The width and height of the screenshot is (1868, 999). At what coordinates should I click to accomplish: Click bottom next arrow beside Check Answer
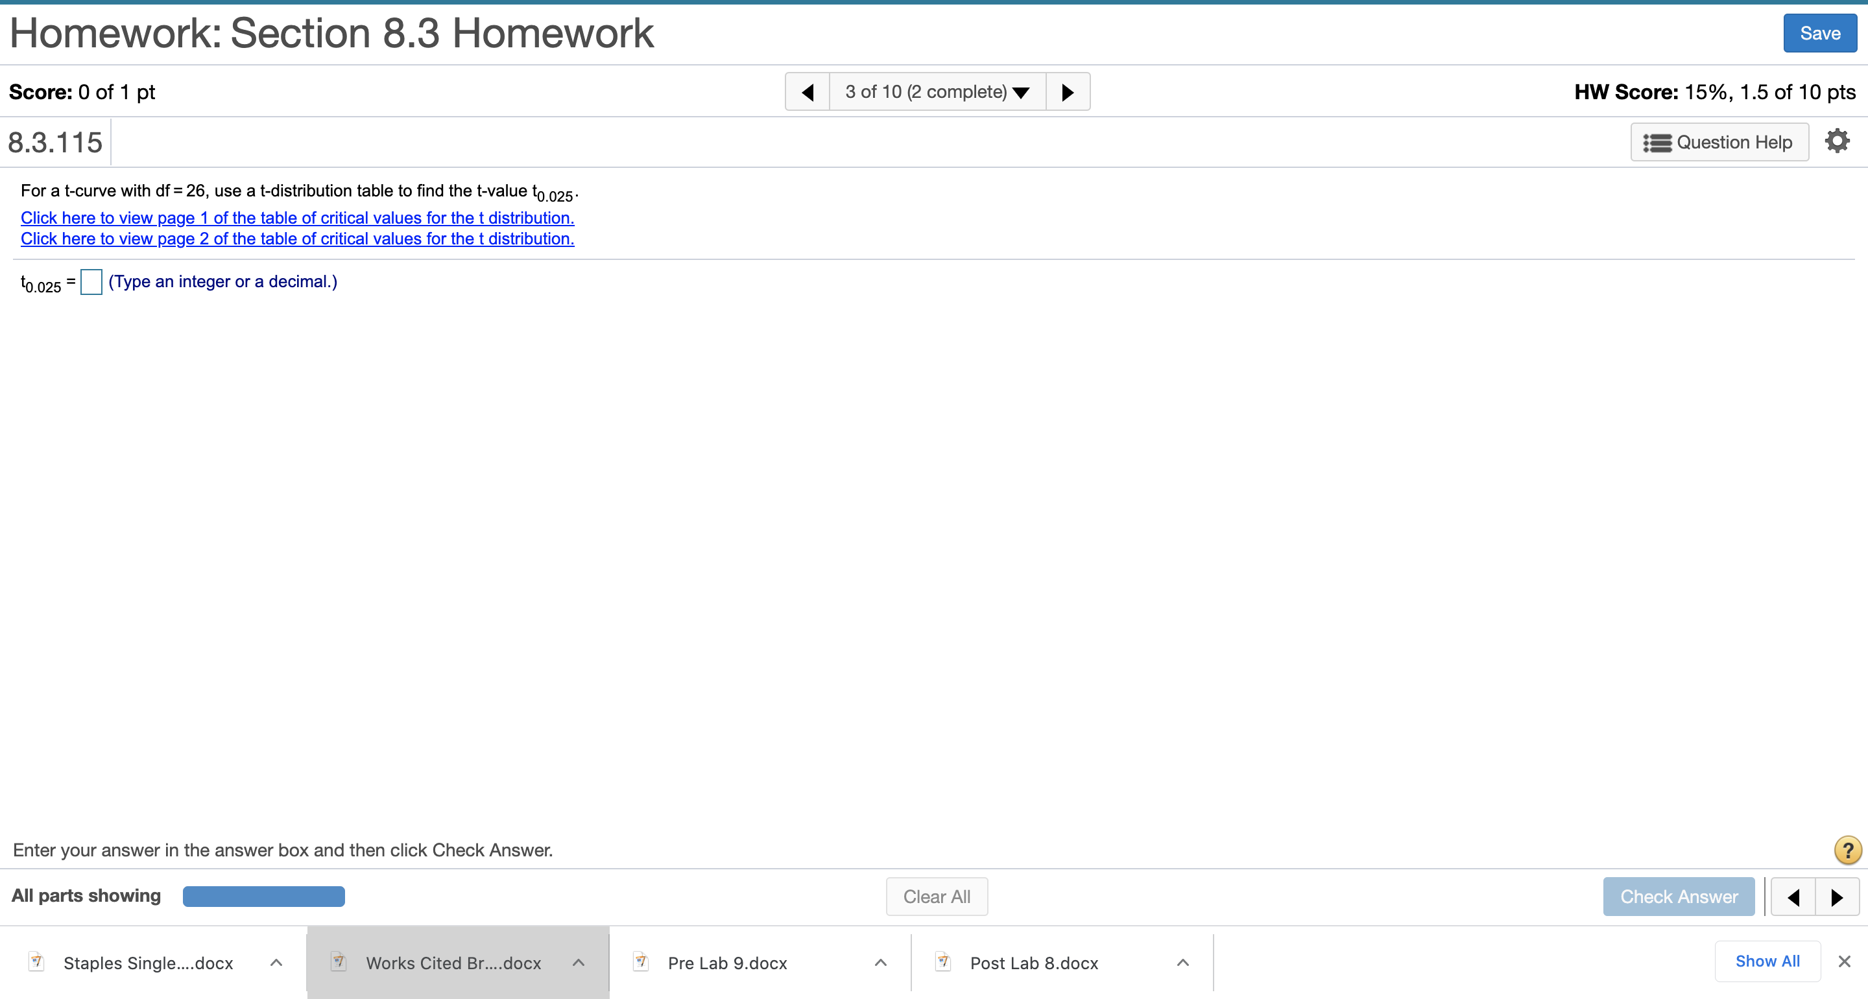[x=1837, y=897]
